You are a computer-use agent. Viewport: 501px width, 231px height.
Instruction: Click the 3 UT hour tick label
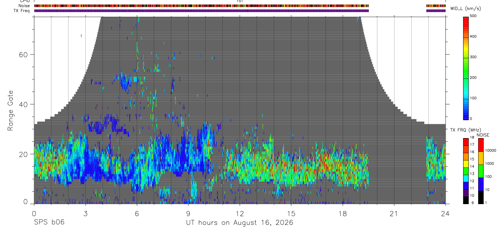point(85,213)
